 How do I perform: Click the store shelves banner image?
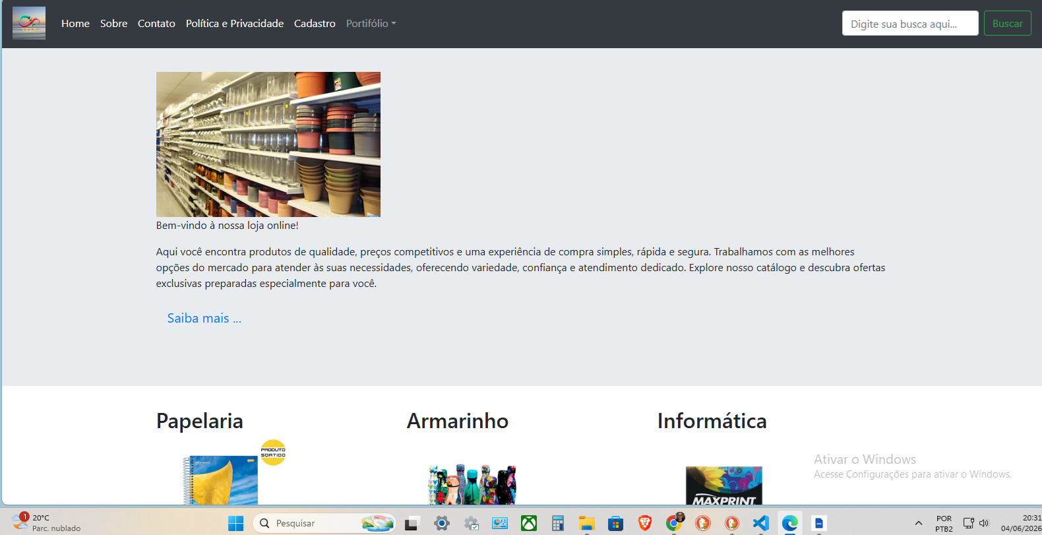pyautogui.click(x=268, y=144)
